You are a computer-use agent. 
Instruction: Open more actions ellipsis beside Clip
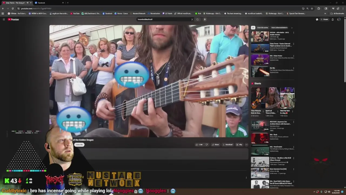[x=246, y=145]
